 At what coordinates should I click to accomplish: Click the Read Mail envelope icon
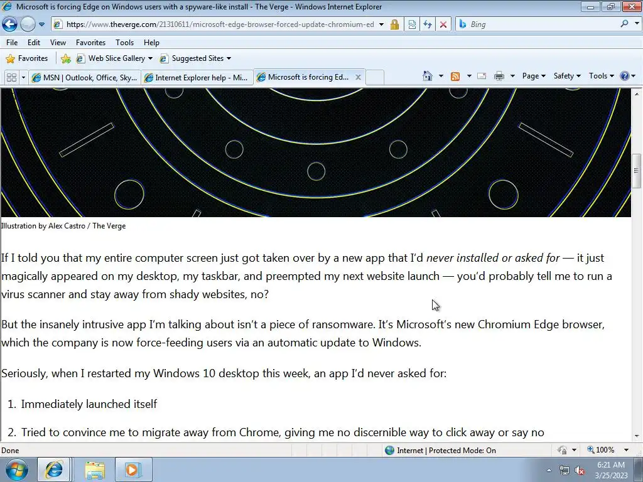(482, 76)
